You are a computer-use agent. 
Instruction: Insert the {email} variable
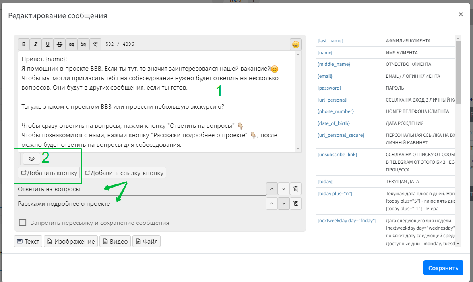tap(325, 76)
